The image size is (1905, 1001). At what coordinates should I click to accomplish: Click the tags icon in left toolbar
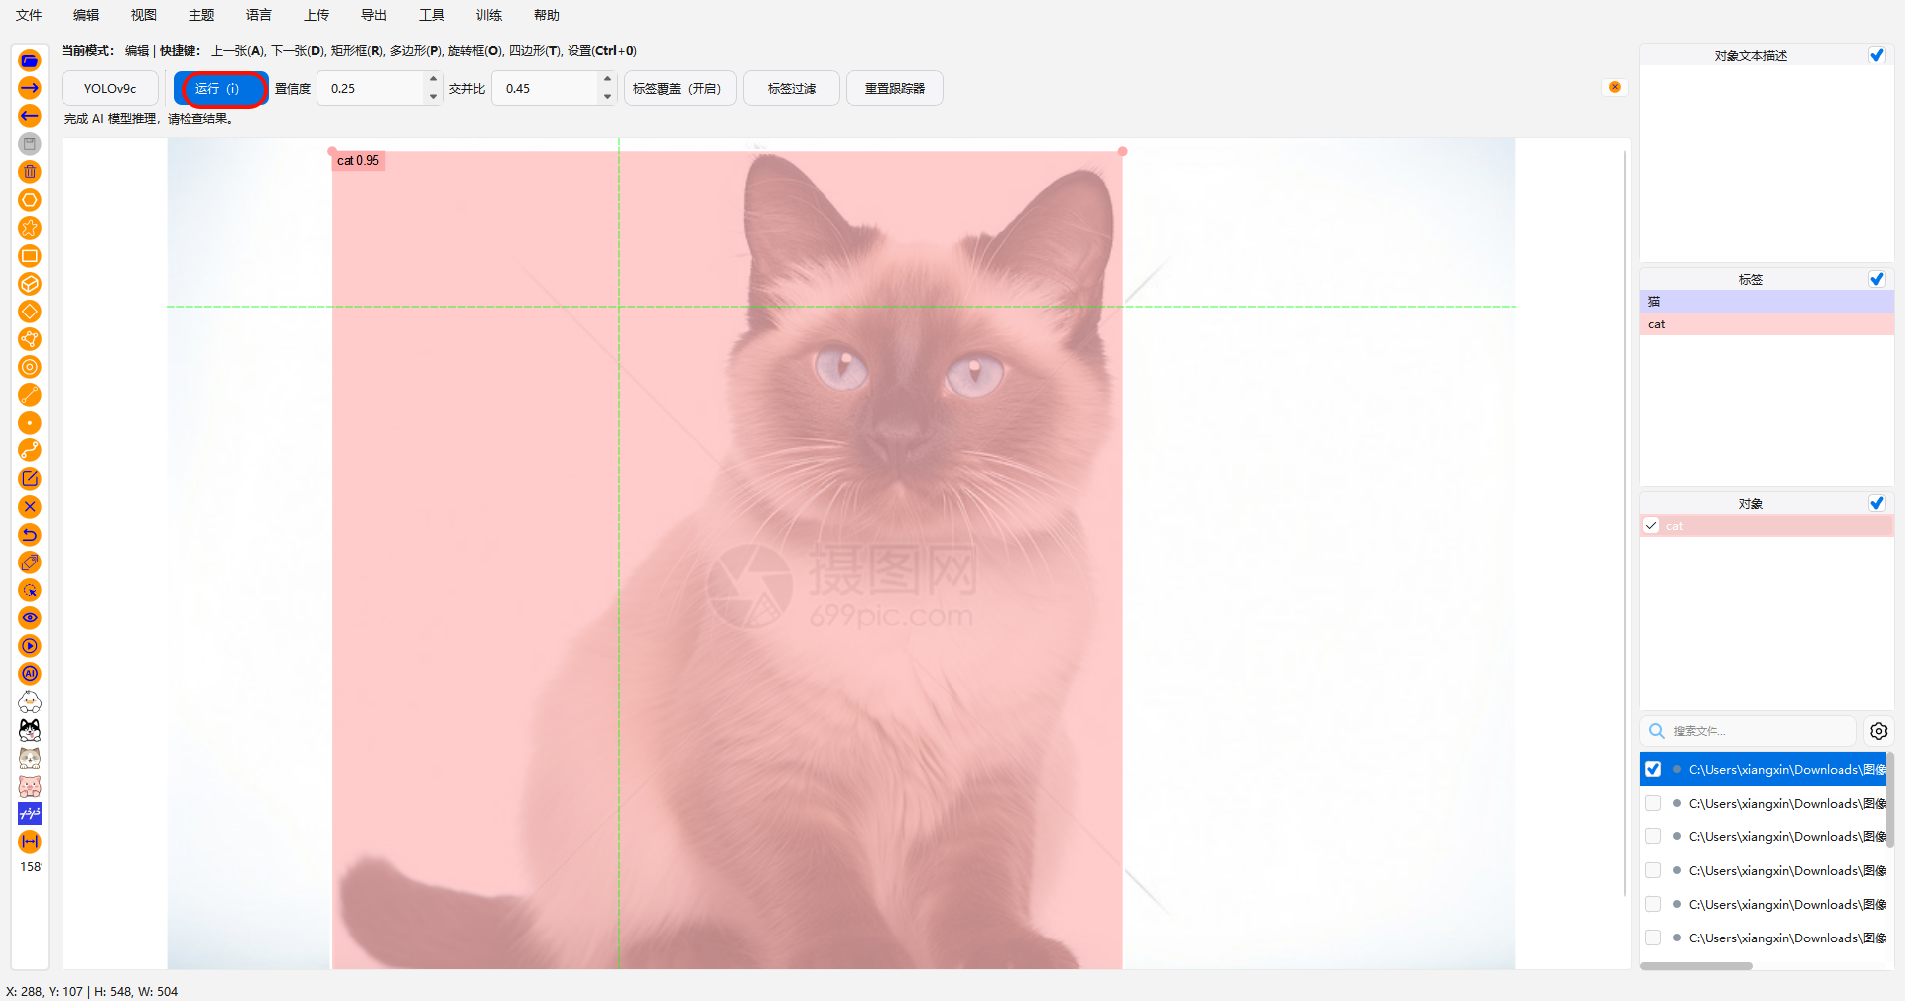[x=30, y=563]
